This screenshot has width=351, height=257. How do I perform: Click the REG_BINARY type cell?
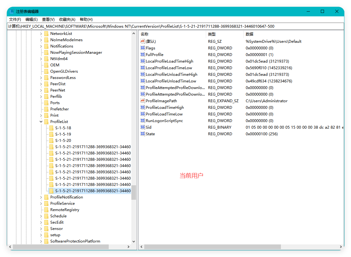point(220,127)
